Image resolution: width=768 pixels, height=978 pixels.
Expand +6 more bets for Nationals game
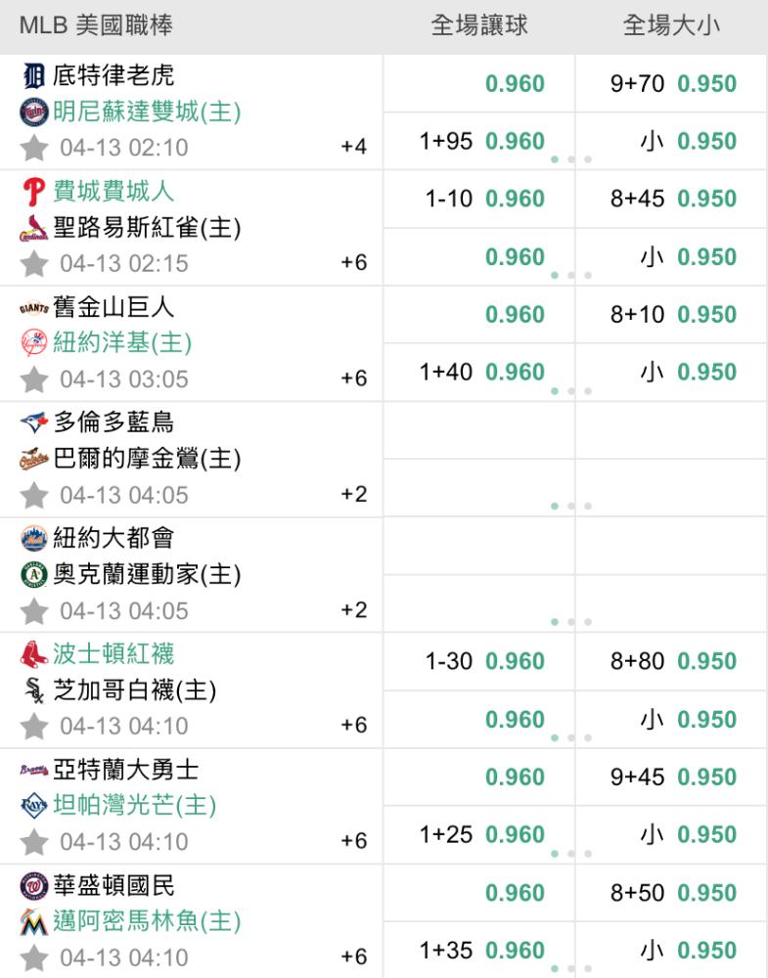pos(353,957)
